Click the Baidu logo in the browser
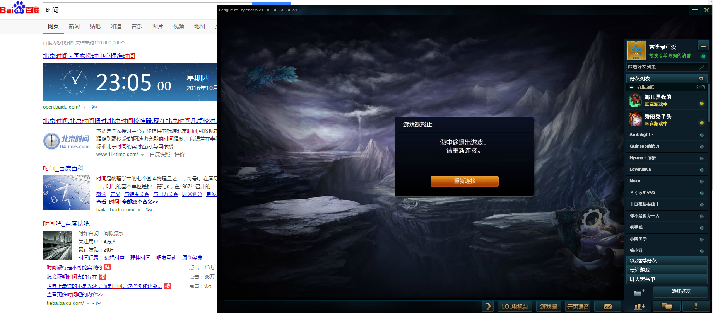Viewport: 713px width, 313px height. pos(19,8)
